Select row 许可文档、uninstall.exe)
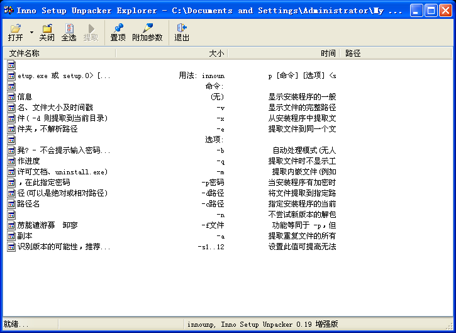456x333 pixels. click(63, 172)
